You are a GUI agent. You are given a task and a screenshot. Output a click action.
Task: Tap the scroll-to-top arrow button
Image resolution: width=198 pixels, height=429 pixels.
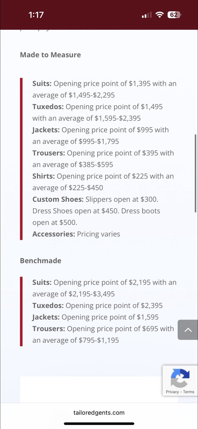click(188, 330)
